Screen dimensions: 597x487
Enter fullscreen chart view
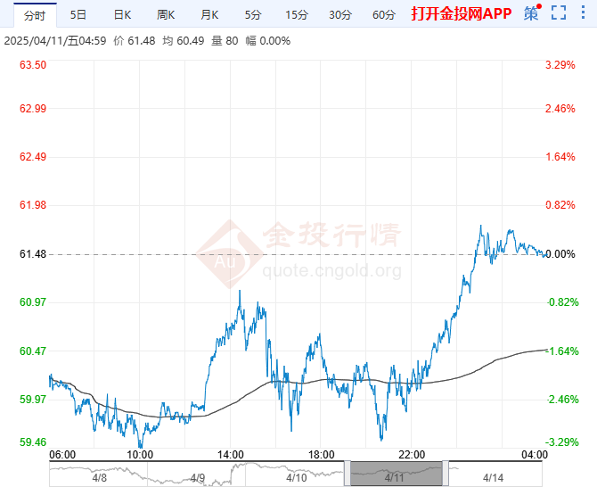click(559, 13)
